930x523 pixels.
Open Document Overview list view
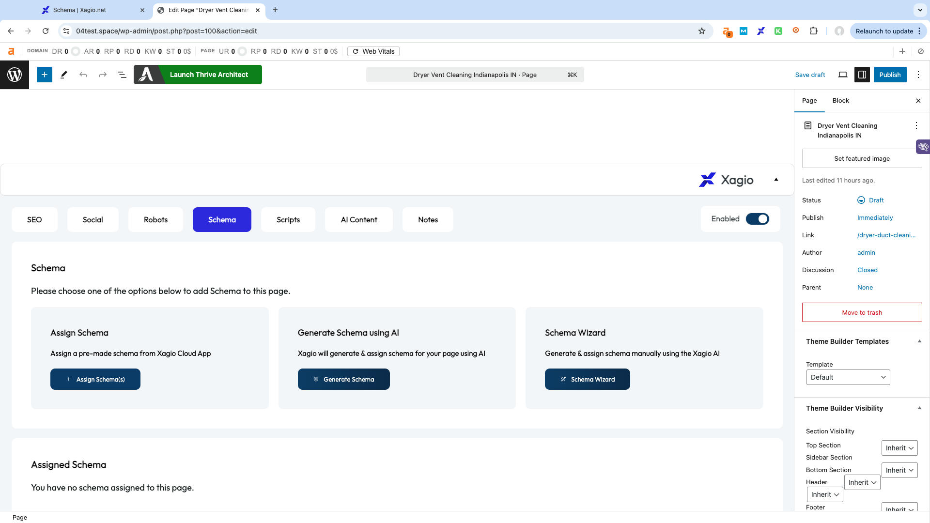click(x=122, y=75)
